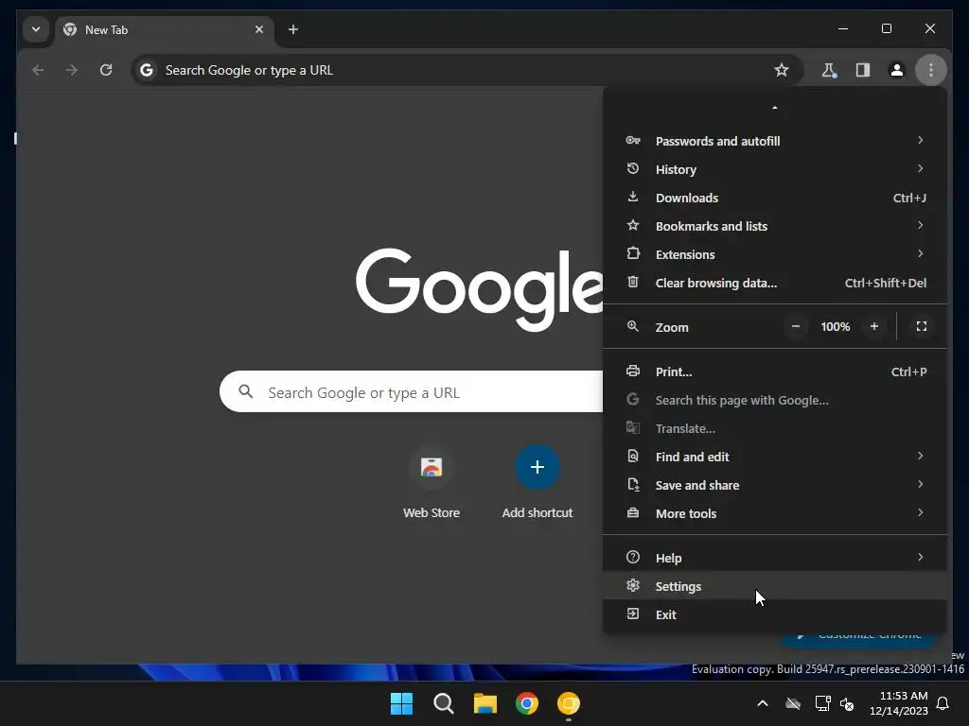Open the notification bell icon
Image resolution: width=969 pixels, height=726 pixels.
943,703
